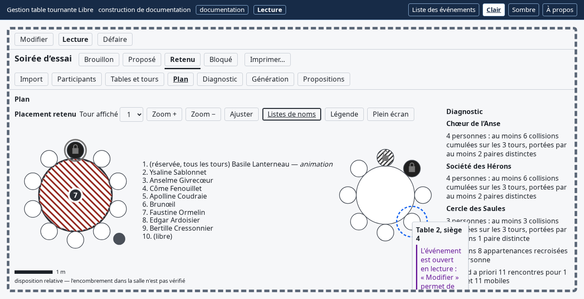This screenshot has width=584, height=299.
Task: Switch to the Sombre theme
Action: point(524,10)
